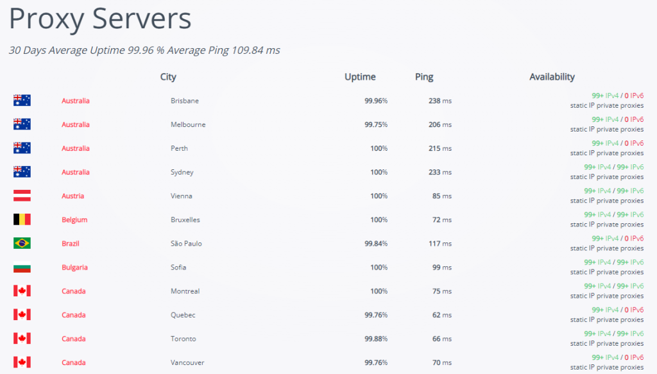Click the Canadian flag in the Montreal row
The image size is (657, 374).
(x=22, y=291)
